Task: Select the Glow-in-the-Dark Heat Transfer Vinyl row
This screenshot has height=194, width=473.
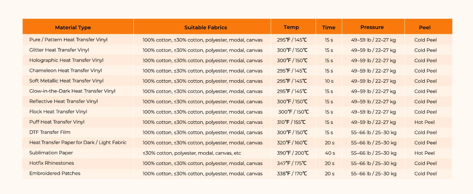Action: (x=237, y=91)
